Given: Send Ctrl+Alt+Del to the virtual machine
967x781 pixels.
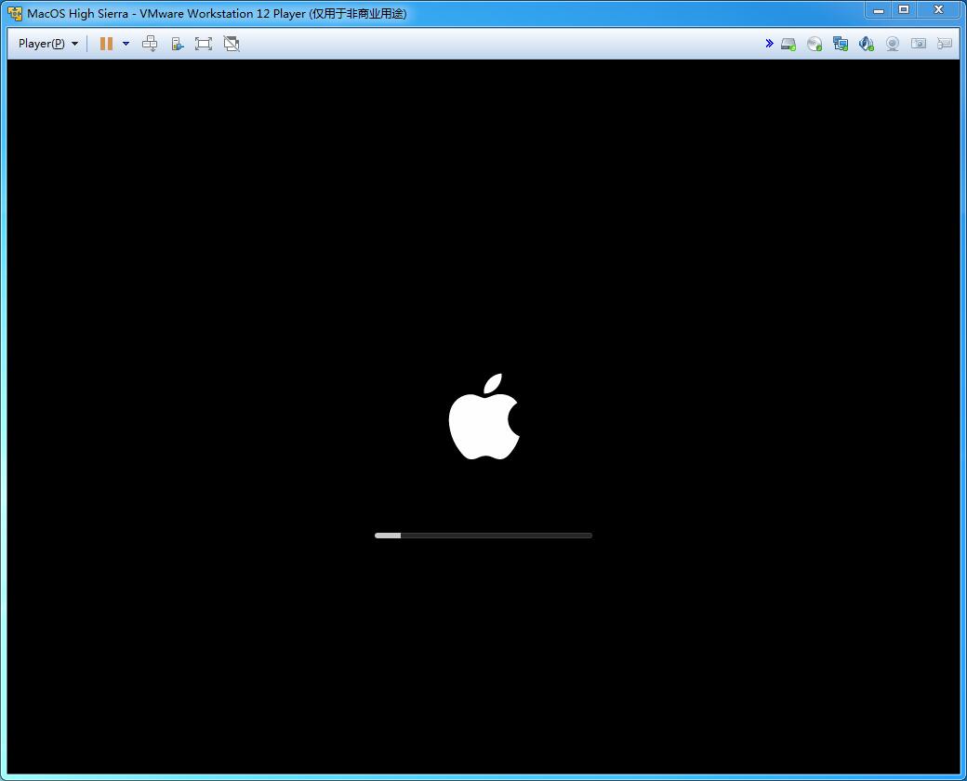Looking at the screenshot, I should click(x=150, y=43).
